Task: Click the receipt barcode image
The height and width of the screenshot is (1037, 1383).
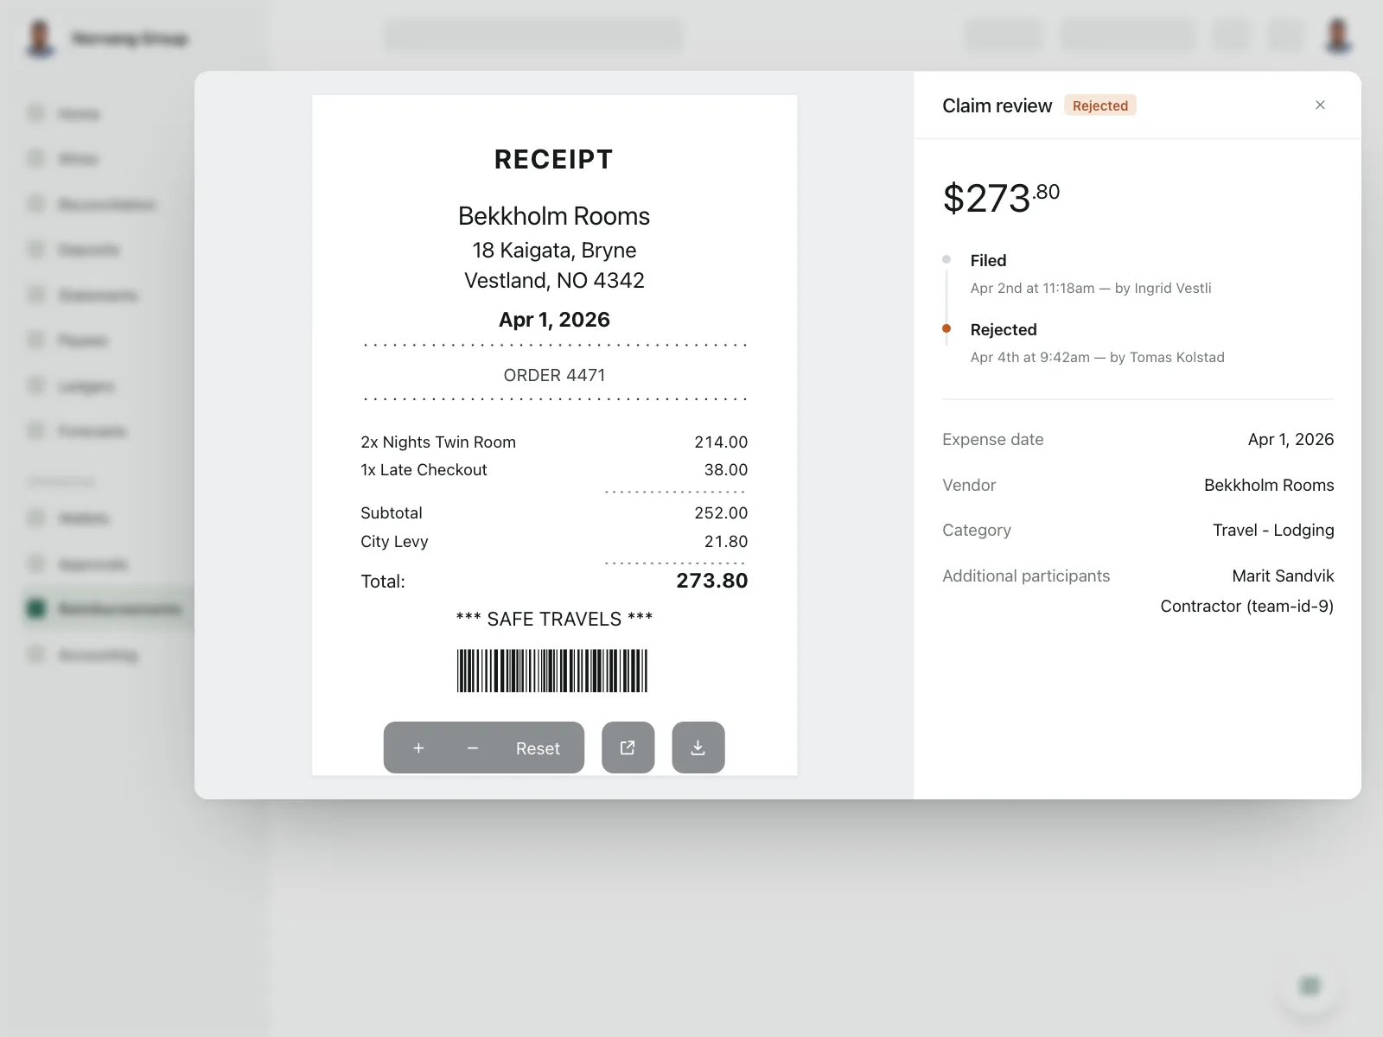Action: (552, 671)
